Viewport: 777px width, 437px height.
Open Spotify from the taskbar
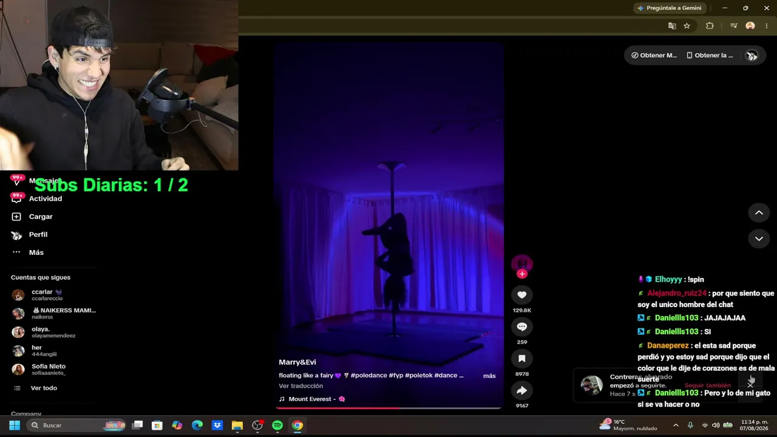coord(277,425)
